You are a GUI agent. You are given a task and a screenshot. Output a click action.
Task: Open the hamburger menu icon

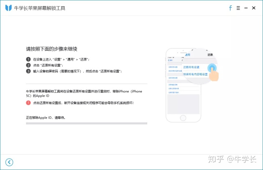(238, 8)
